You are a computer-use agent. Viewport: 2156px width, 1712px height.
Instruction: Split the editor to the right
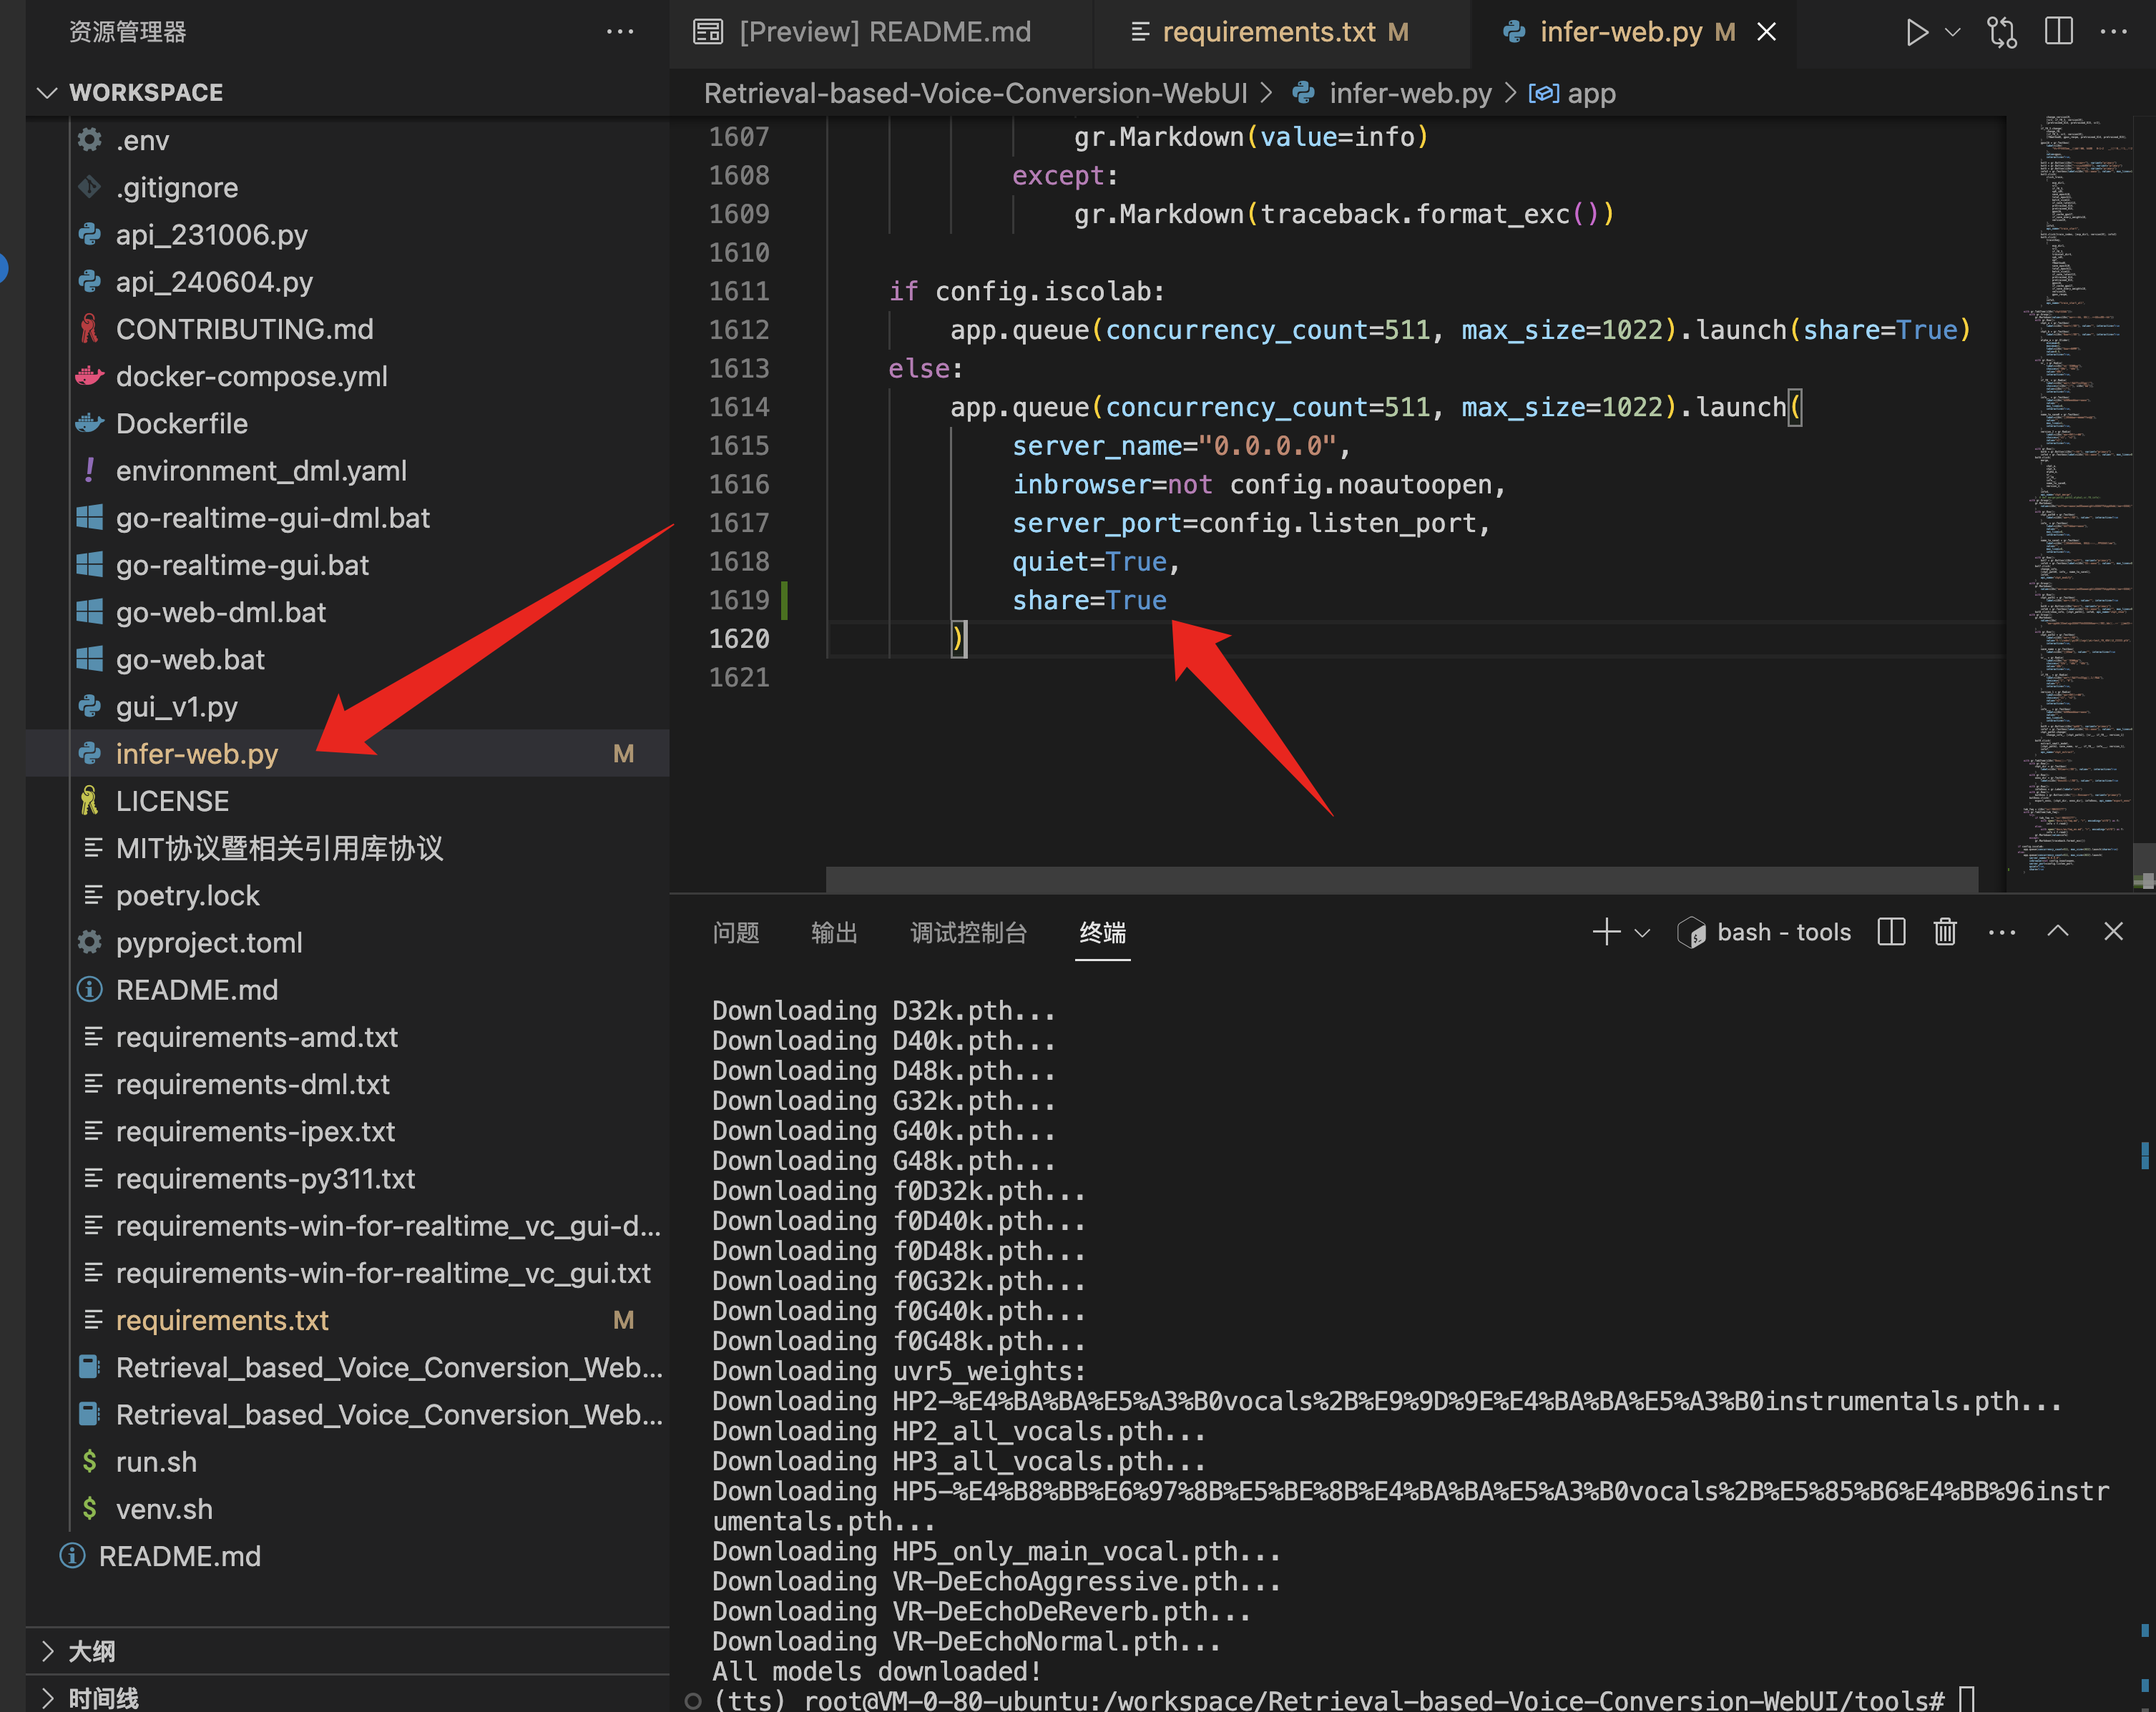(x=2059, y=32)
